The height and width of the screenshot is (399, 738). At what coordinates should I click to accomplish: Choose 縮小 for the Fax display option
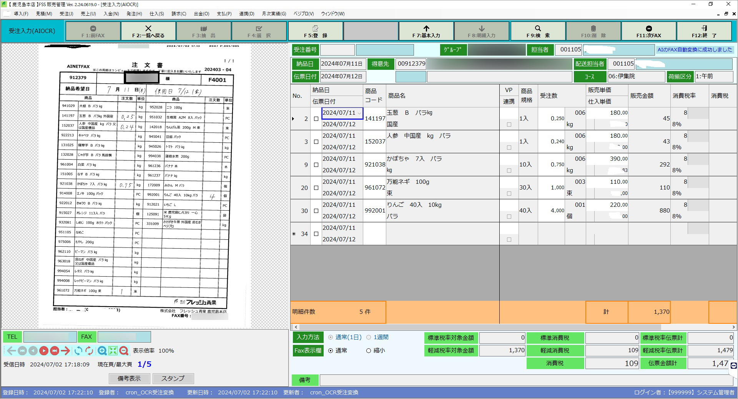coord(369,351)
